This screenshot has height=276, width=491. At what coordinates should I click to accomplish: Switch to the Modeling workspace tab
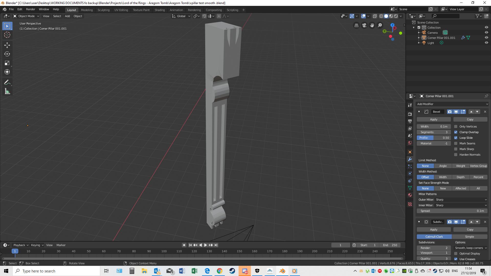[87, 10]
